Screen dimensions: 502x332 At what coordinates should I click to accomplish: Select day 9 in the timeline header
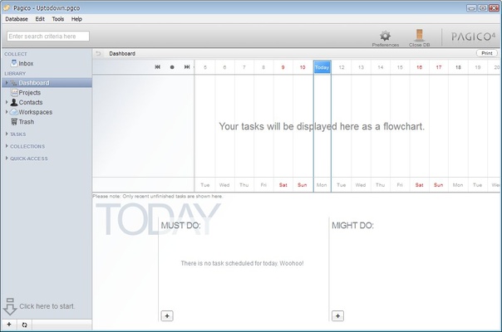(283, 67)
